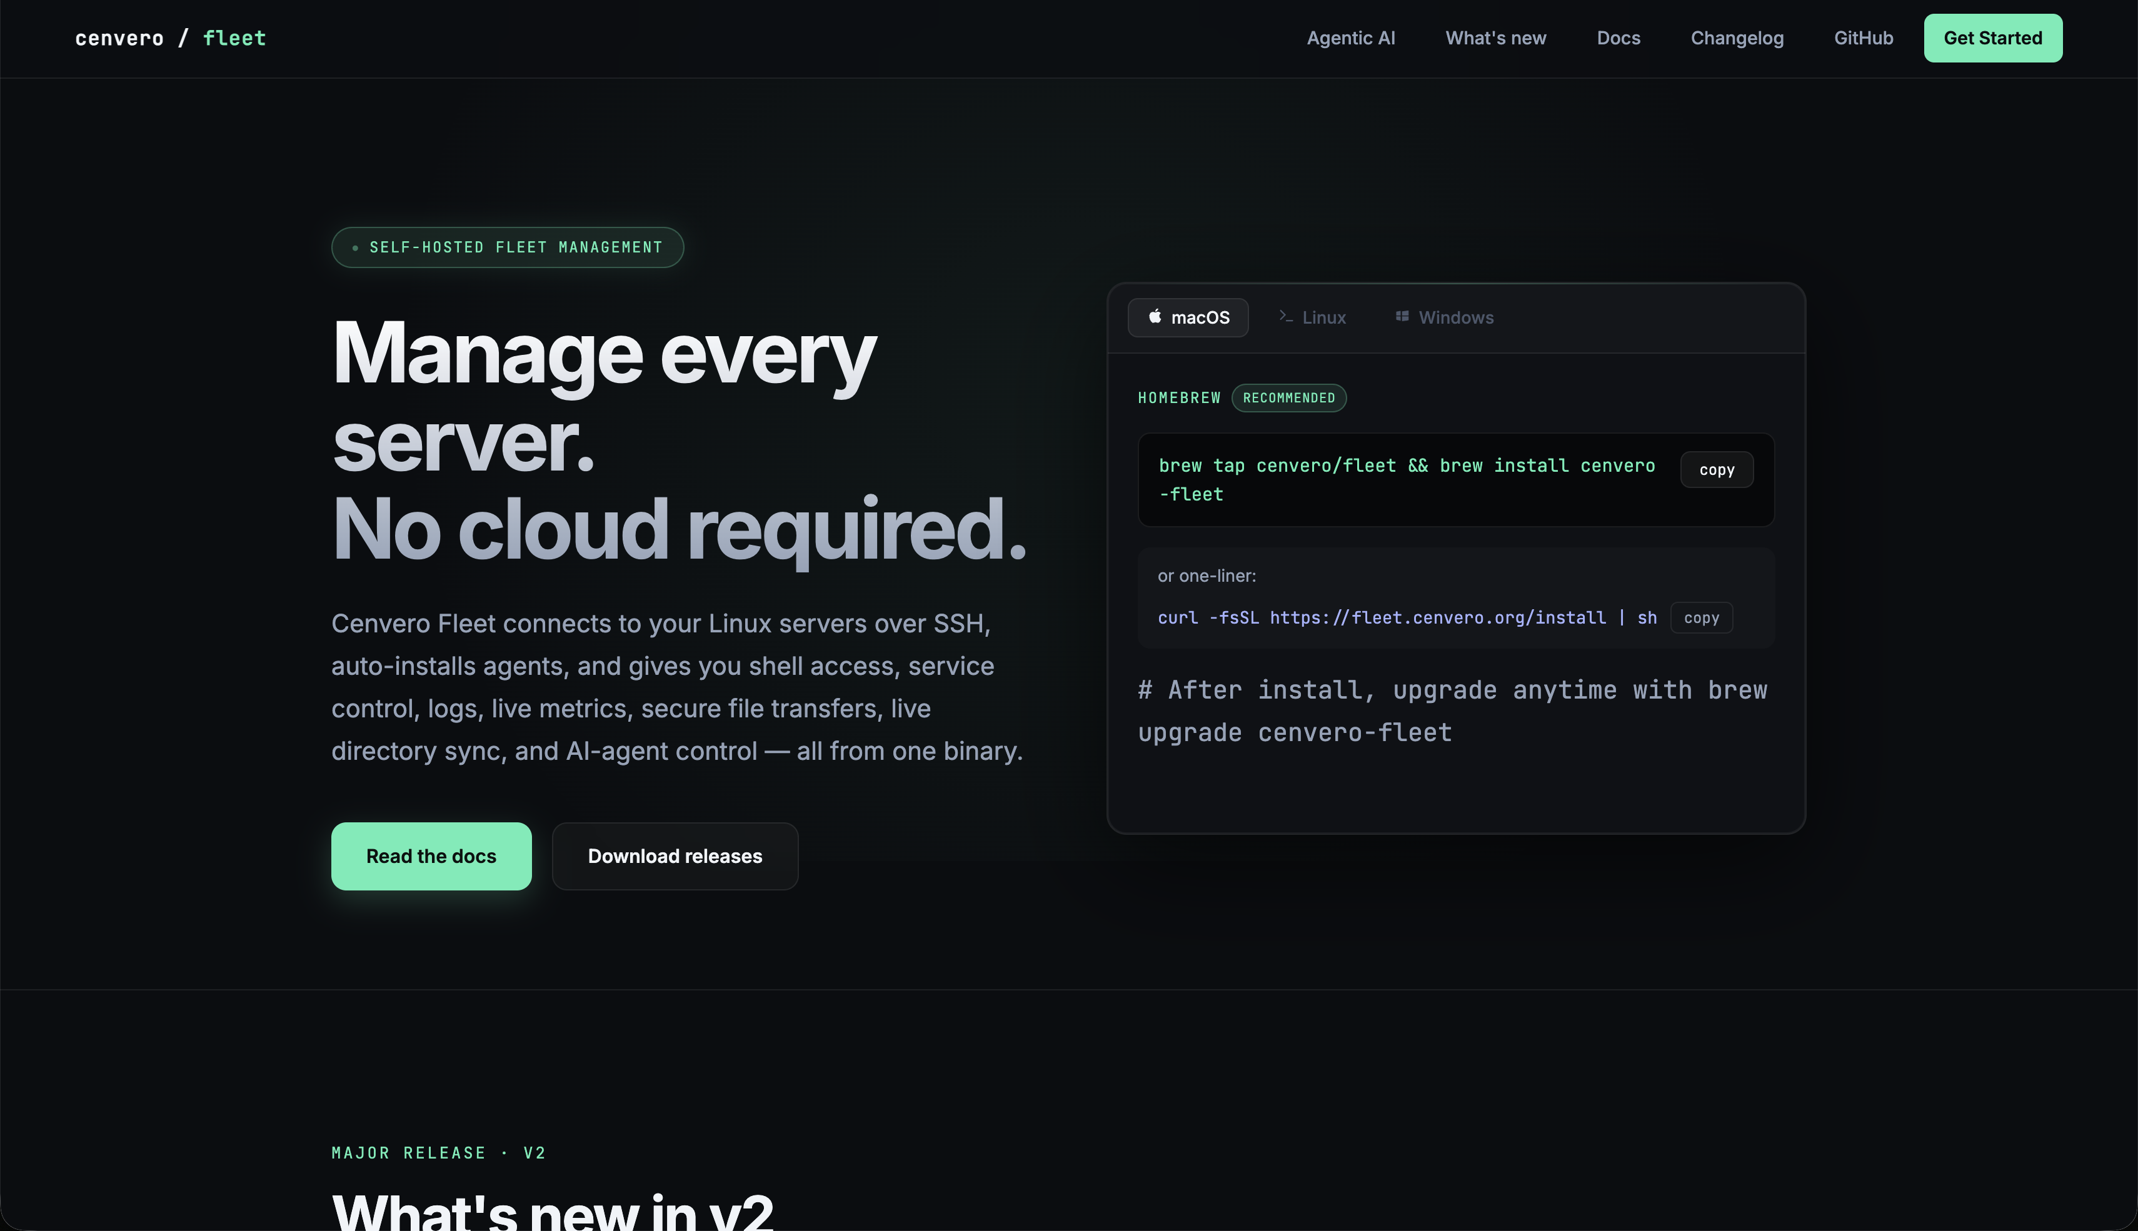Screen dimensions: 2138x1231
Task: Open Docs from the top navigation
Action: coord(1618,38)
